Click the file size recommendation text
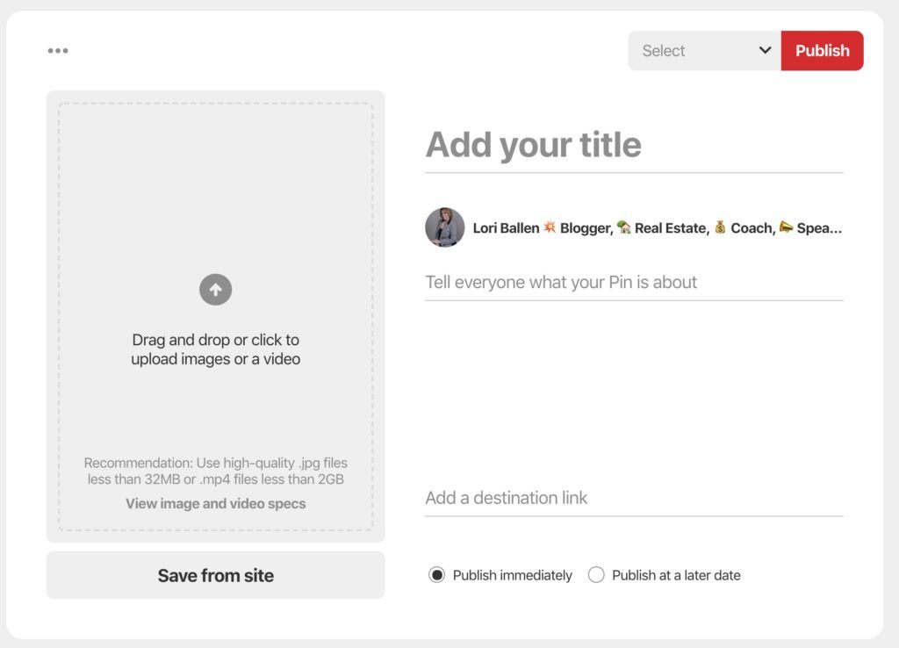This screenshot has height=648, width=899. coord(216,471)
